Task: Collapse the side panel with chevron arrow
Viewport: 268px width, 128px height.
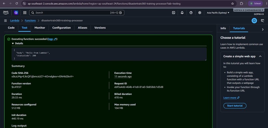Action: coord(263,29)
